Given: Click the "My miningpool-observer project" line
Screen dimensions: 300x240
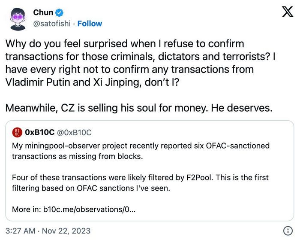Looking at the screenshot, I should point(141,146).
